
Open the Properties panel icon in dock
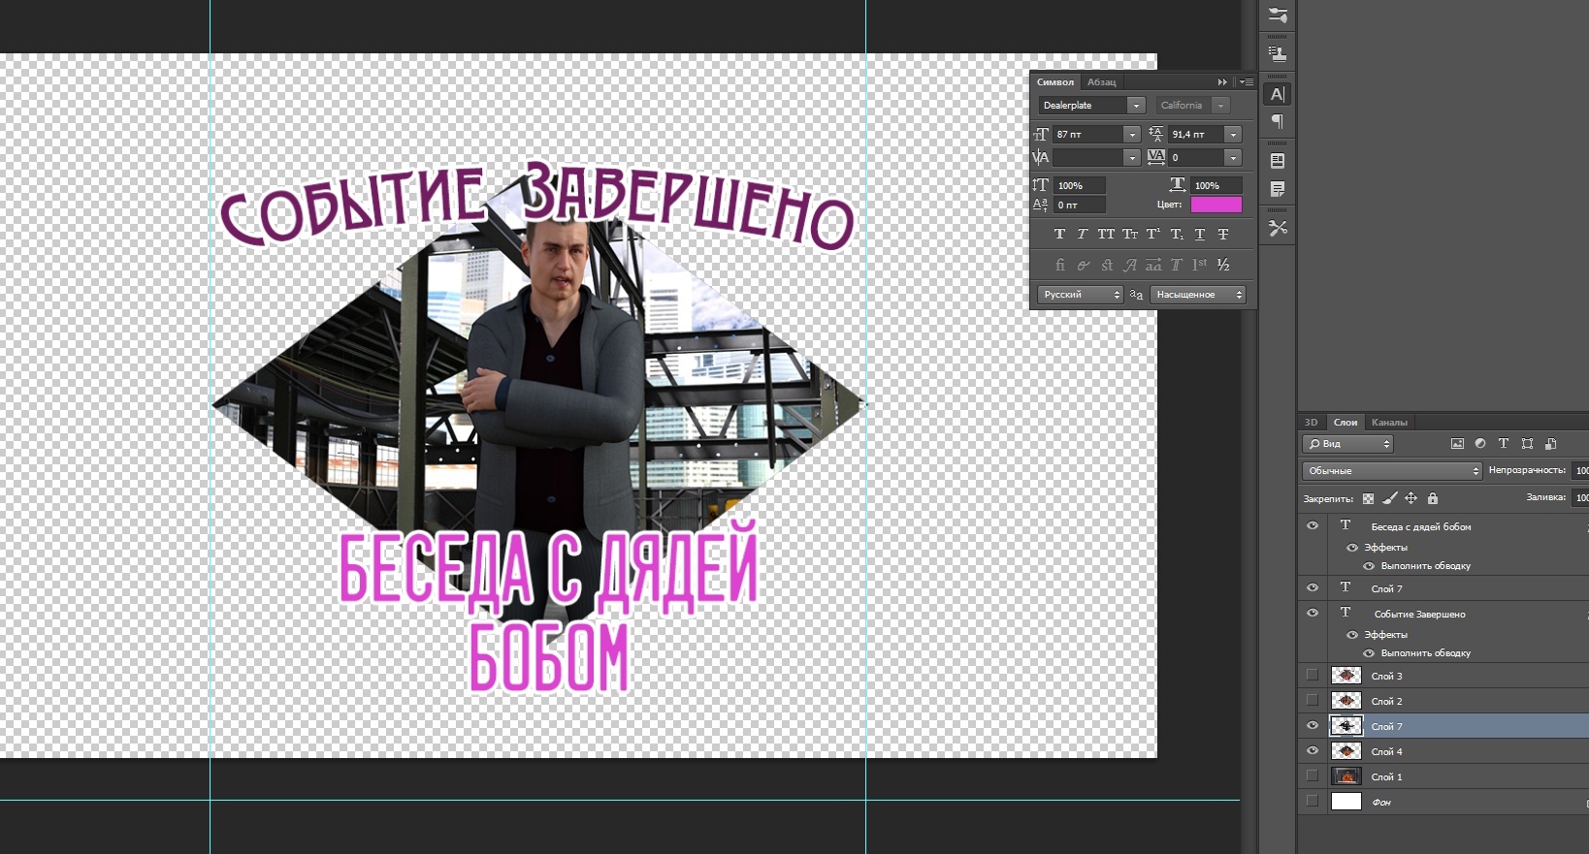[x=1278, y=161]
